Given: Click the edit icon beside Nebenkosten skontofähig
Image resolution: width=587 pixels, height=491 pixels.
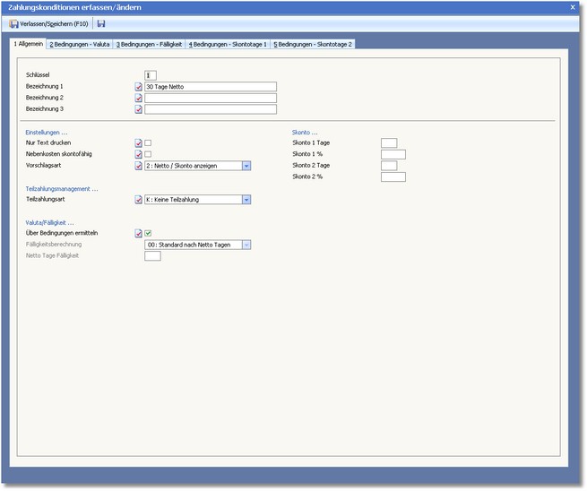Looking at the screenshot, I should (138, 154).
